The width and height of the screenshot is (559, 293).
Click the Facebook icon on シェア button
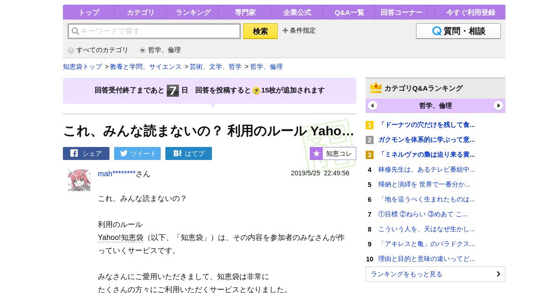click(74, 153)
